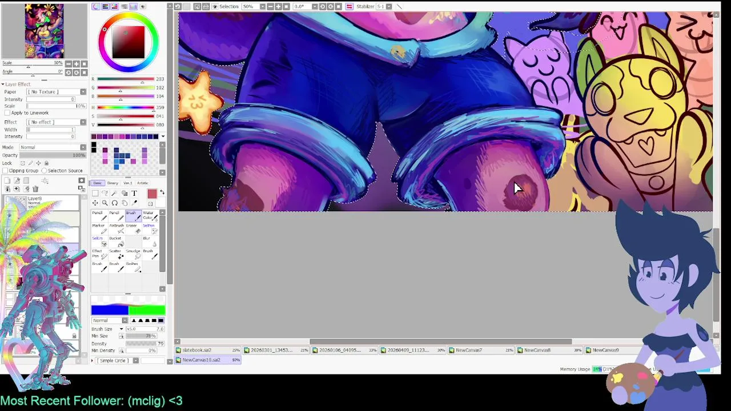Switch to the Ver.1 tool tab
This screenshot has height=411, width=731.
[x=128, y=183]
